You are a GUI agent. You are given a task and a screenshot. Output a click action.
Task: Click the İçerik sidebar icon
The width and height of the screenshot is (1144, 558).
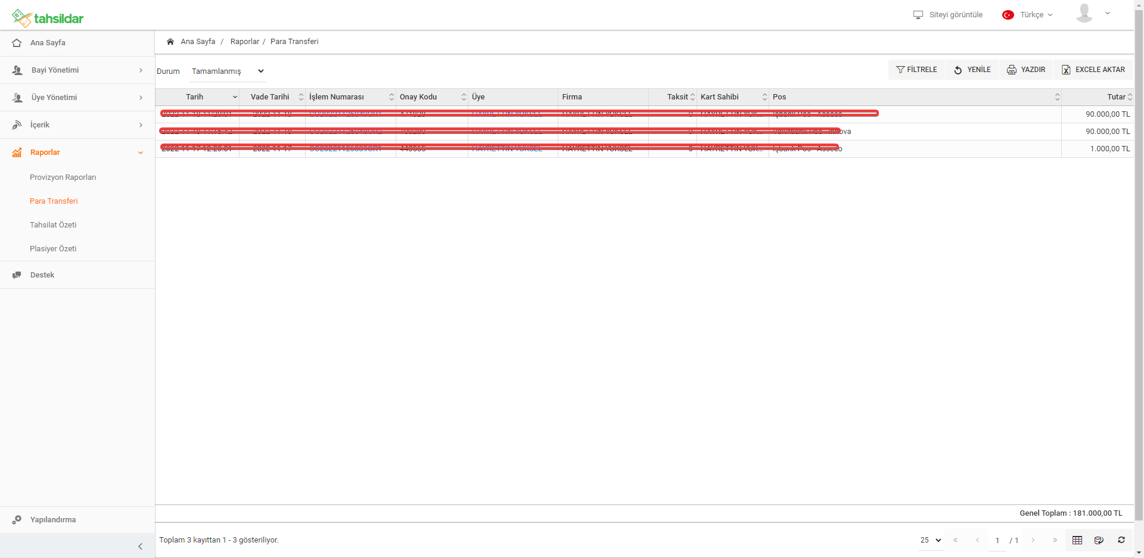[17, 125]
